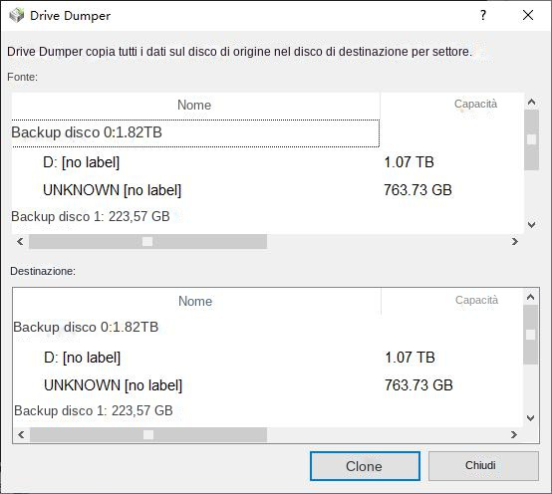Select UNKNOWN [no label] in Destinazione list
The image size is (552, 494).
(x=113, y=385)
